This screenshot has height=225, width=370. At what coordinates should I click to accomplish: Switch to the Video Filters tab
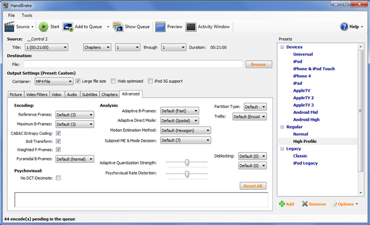tap(36, 94)
